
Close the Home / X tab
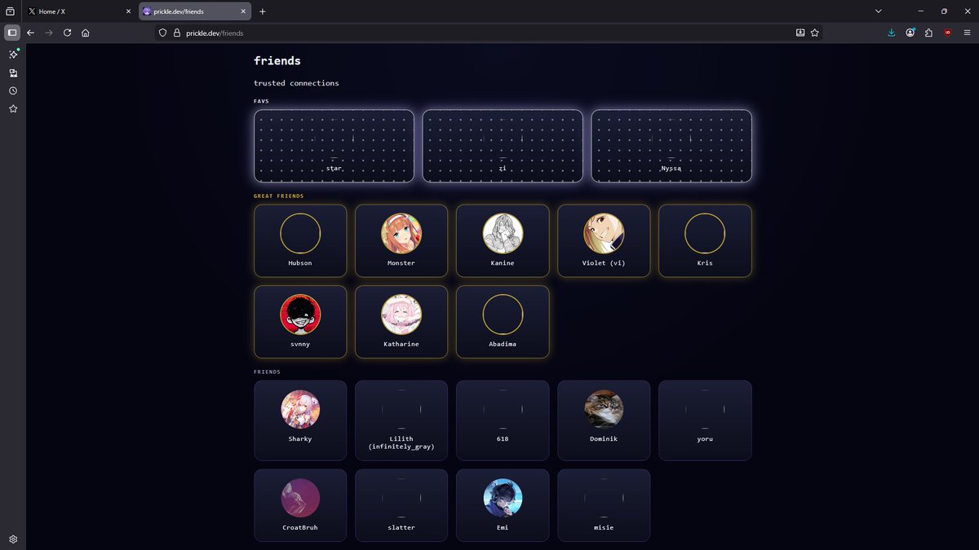[x=128, y=11]
